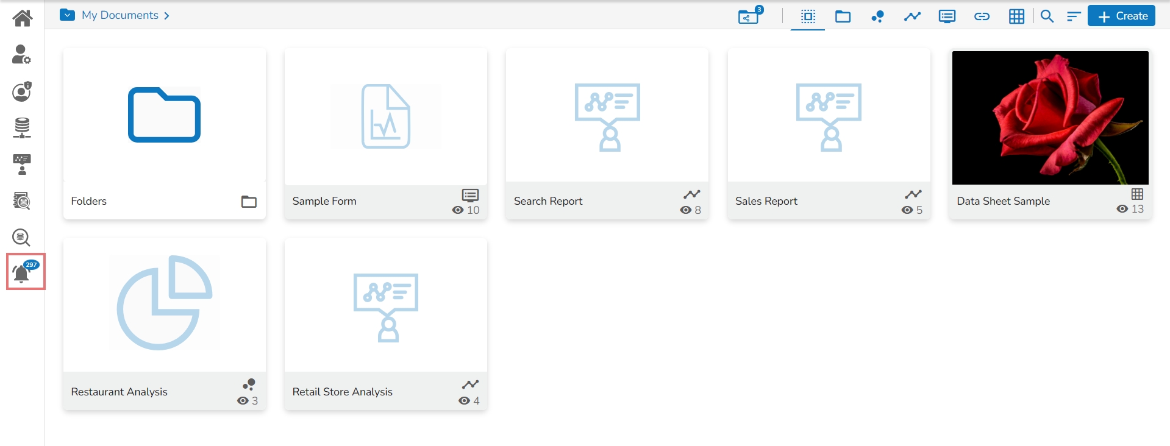Open the My Documents dropdown icon
The width and height of the screenshot is (1170, 446).
coord(67,15)
